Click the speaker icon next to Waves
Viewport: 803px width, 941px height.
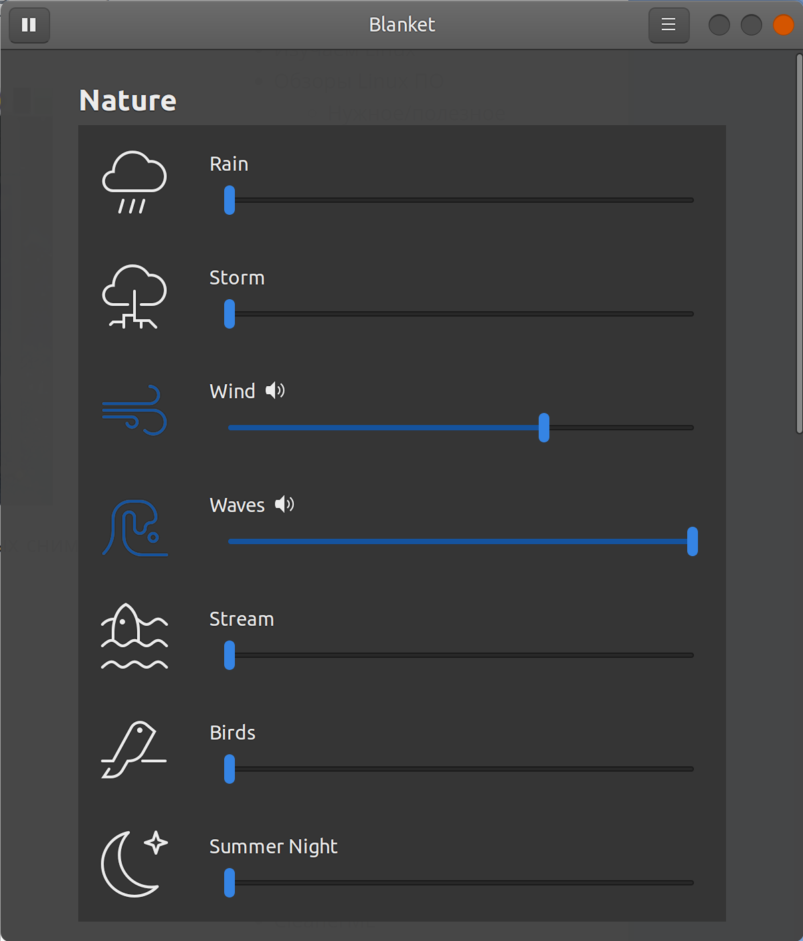(x=284, y=504)
